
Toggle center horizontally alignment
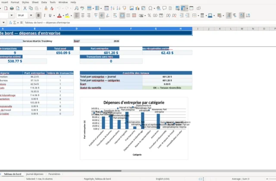tap(83, 16)
